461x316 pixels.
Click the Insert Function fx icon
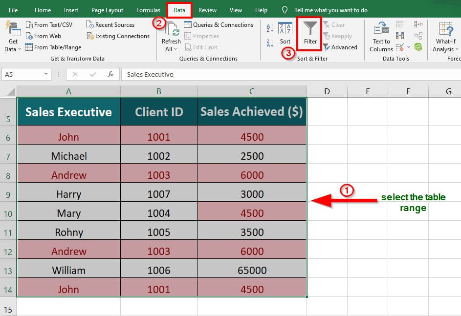[110, 74]
